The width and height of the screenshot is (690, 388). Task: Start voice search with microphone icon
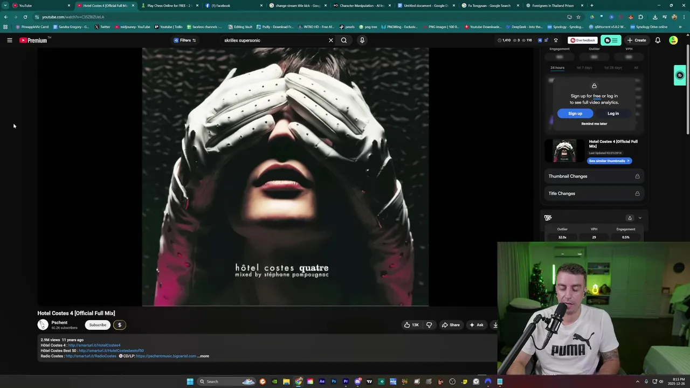362,40
